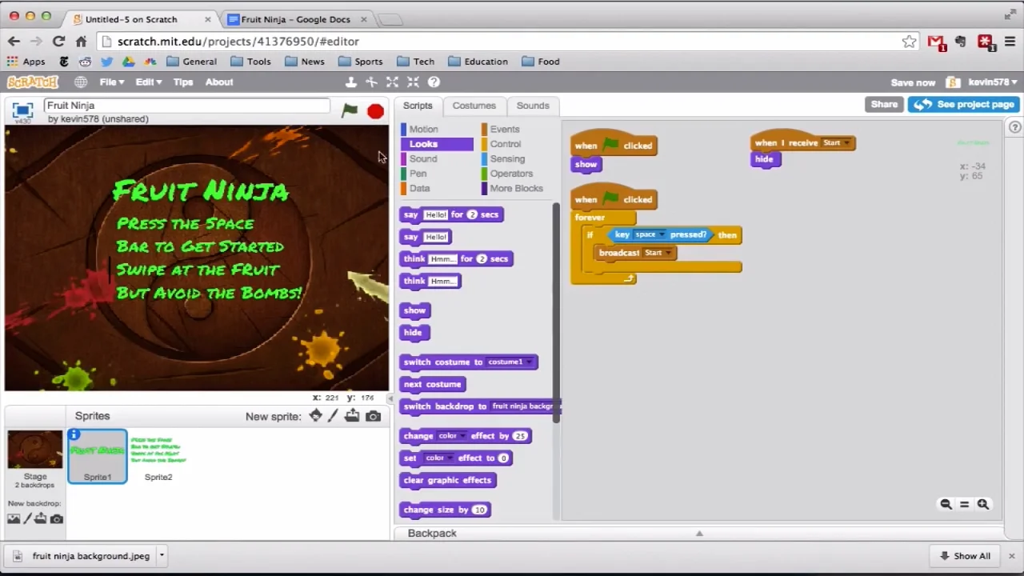Choose new sprite from library
Viewport: 1024px width, 576px height.
(315, 416)
